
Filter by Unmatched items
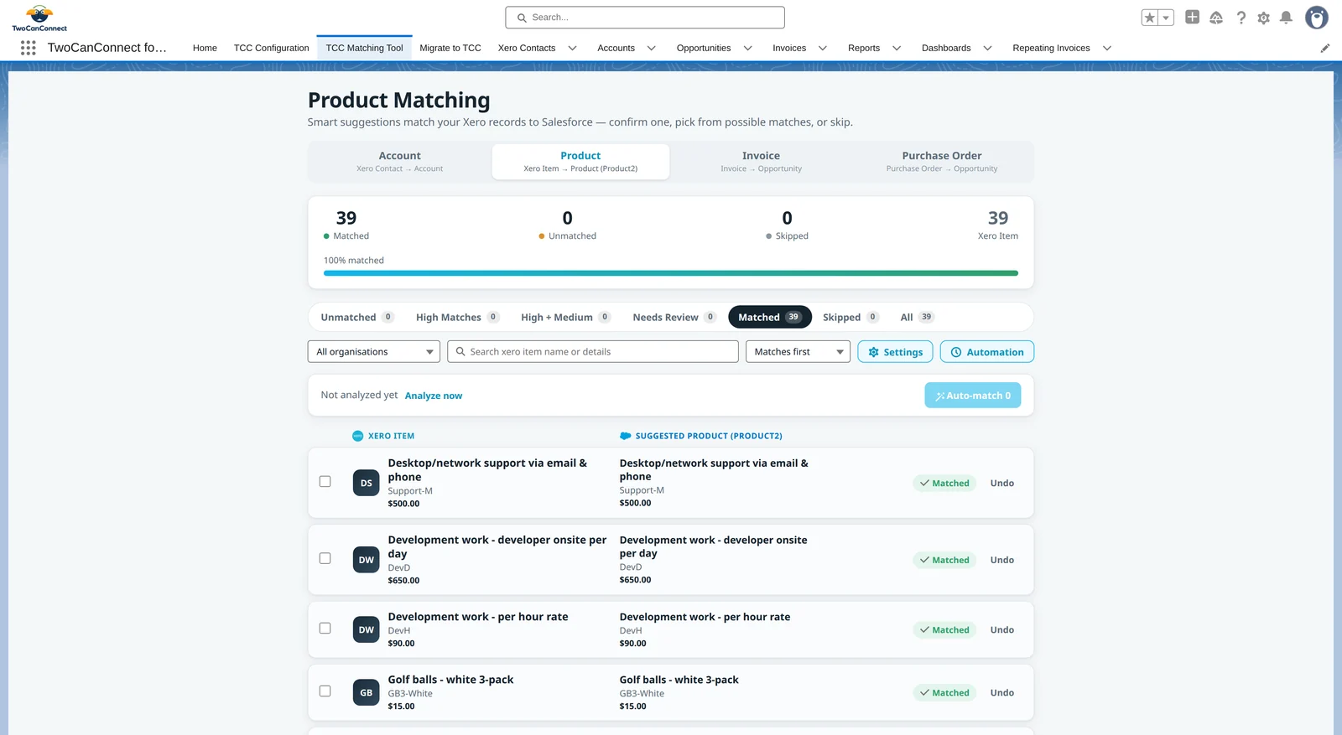(x=357, y=317)
